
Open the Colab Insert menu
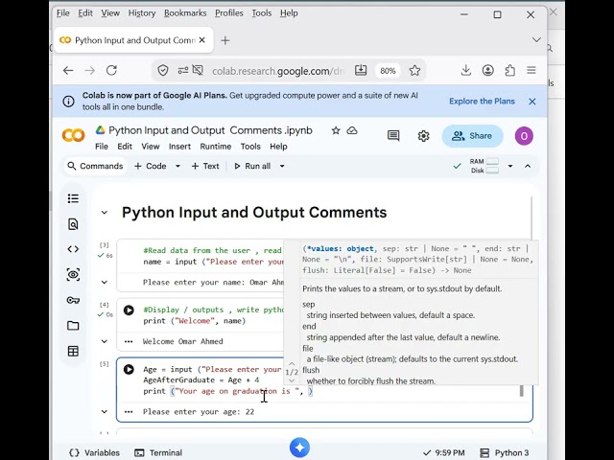179,147
